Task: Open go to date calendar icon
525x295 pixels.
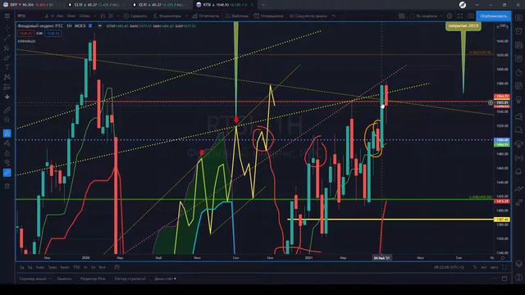Action: pos(116,267)
